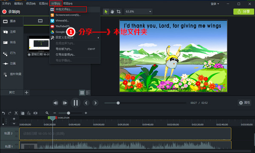
Task: Split the clip at playhead
Action: [x=35, y=113]
